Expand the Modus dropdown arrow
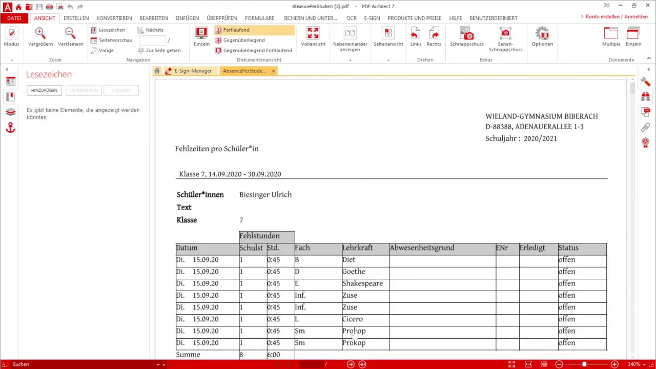Image resolution: width=656 pixels, height=369 pixels. pos(11,60)
